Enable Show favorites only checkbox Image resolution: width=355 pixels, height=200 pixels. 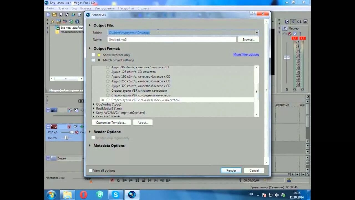click(x=93, y=55)
